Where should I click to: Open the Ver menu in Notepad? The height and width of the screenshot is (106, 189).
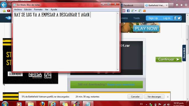tap(47, 9)
